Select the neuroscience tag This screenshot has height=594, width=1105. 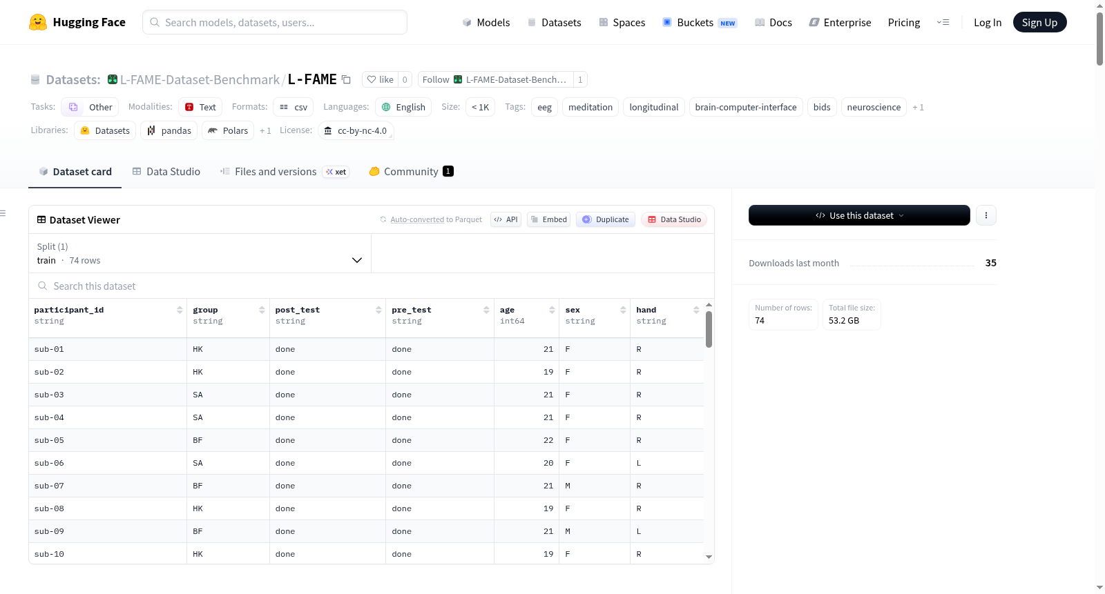coord(874,107)
